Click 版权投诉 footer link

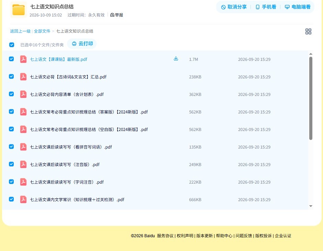264,236
